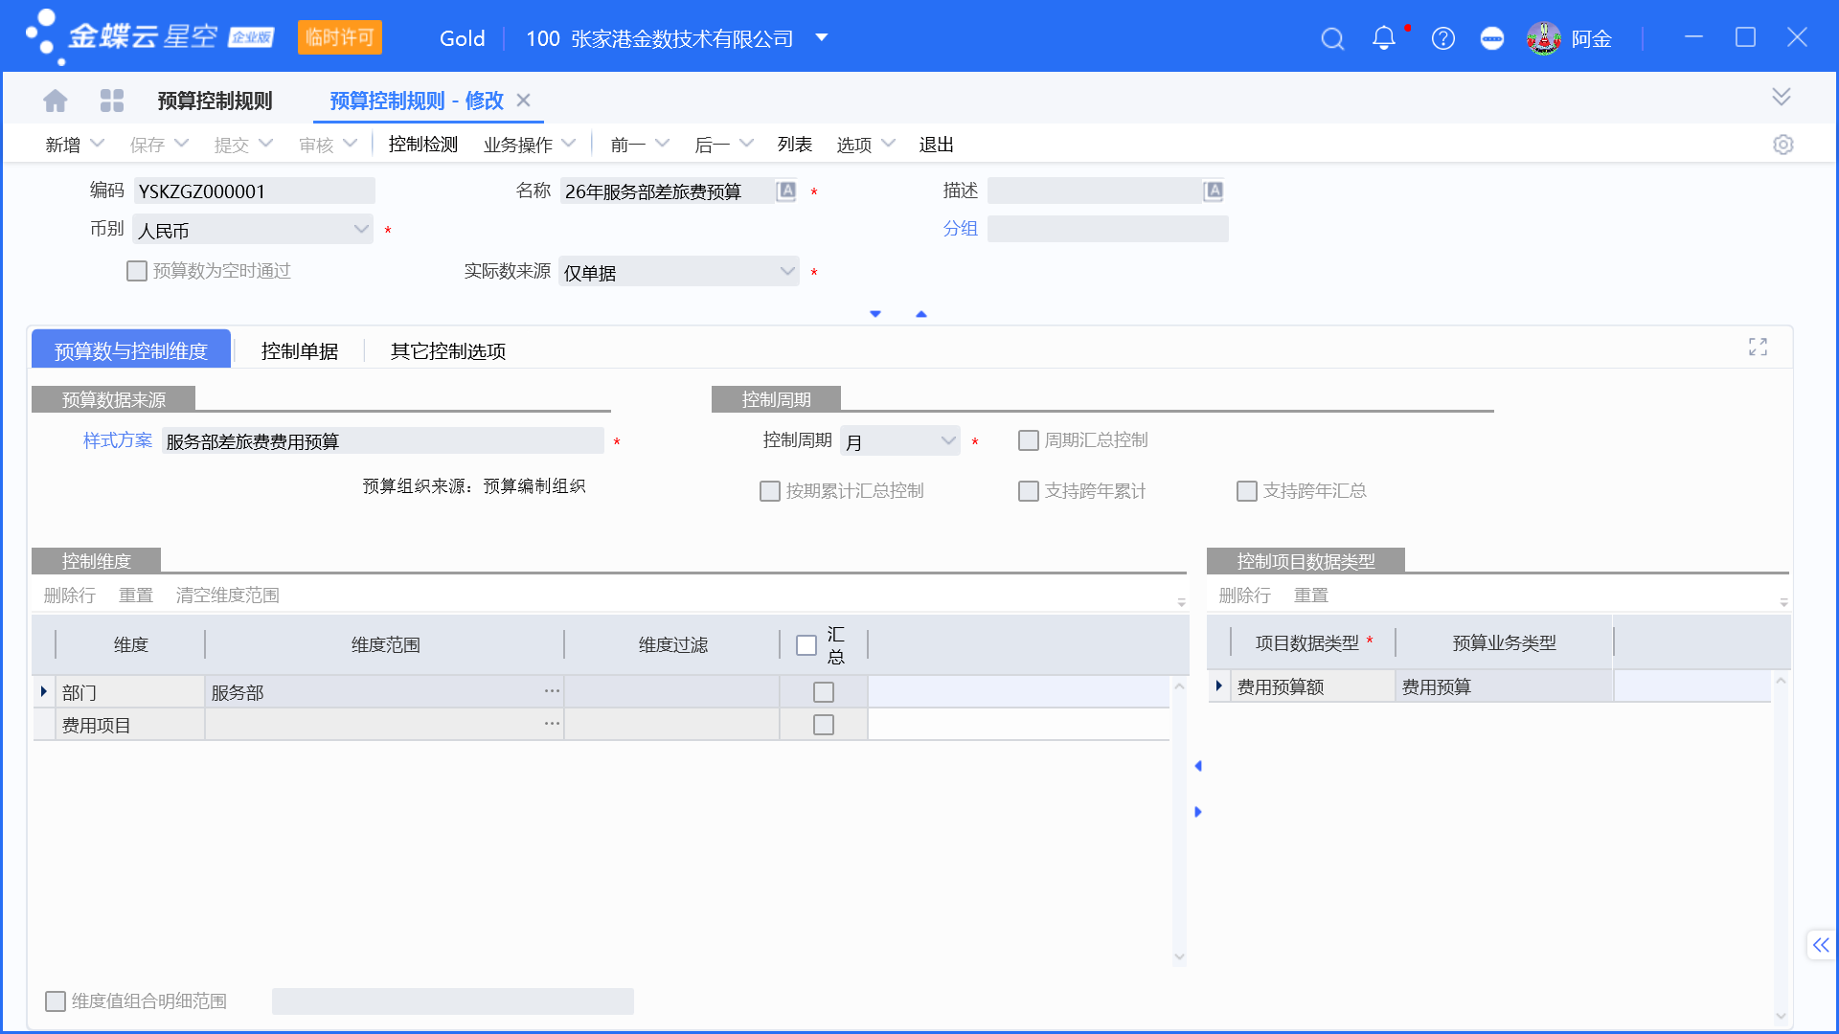Open the 控制周期 combo box

[899, 441]
